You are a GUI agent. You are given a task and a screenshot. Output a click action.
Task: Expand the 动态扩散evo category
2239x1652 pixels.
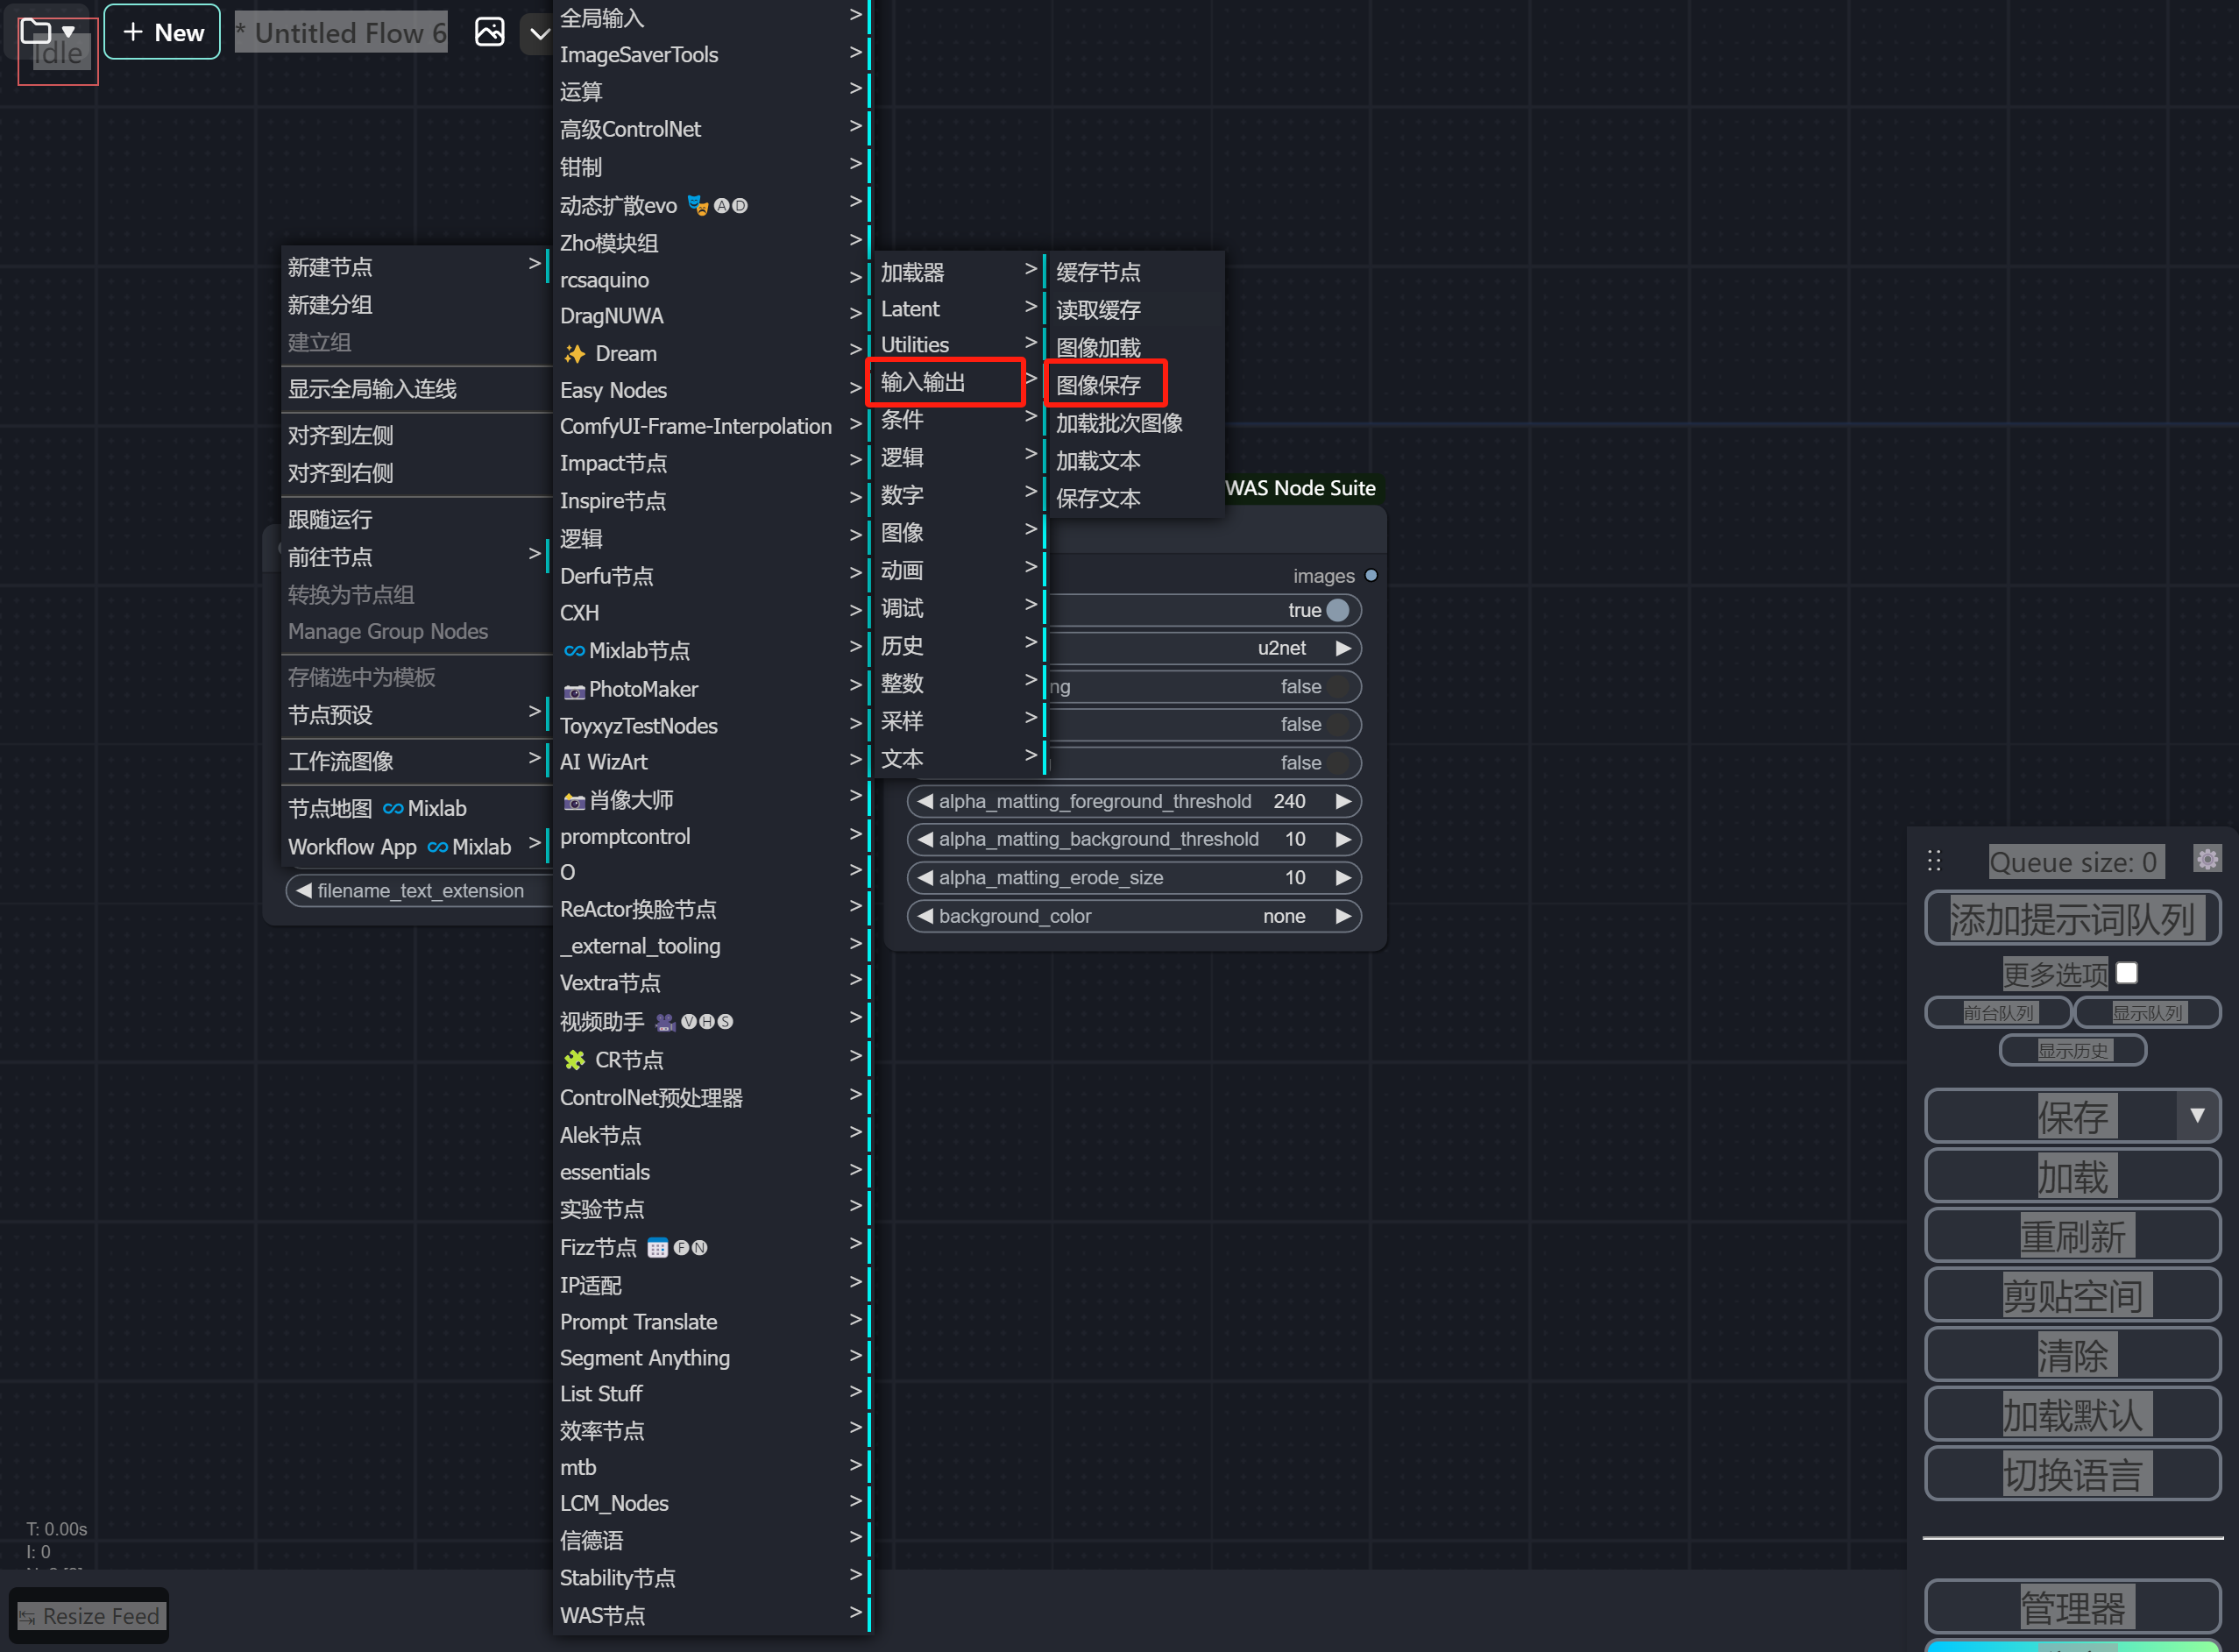tap(712, 205)
